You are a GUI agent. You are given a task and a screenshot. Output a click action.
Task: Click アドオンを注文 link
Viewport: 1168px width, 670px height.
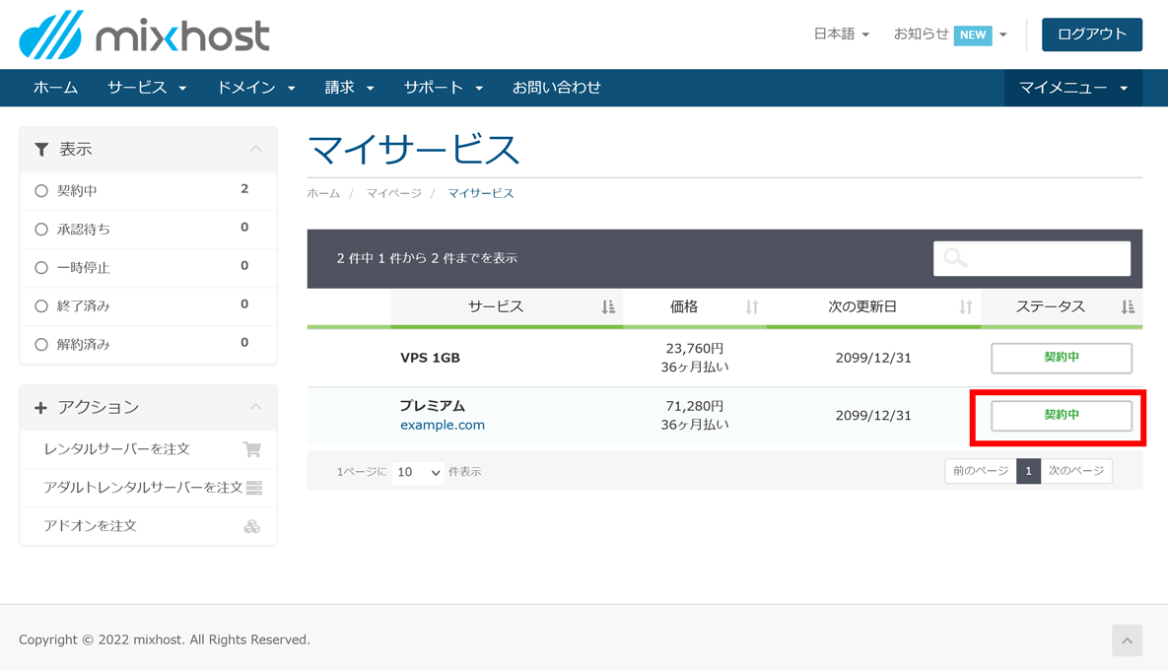tap(90, 526)
